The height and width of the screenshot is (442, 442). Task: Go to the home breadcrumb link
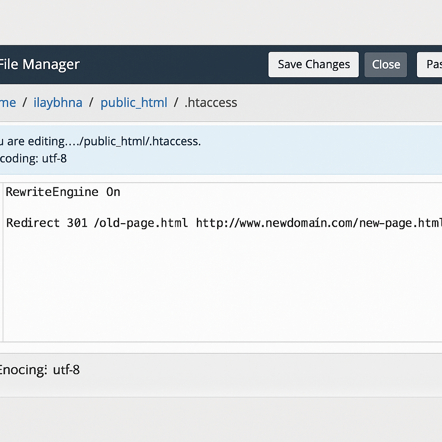8,103
